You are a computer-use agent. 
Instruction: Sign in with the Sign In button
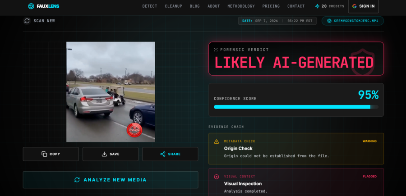coord(364,6)
